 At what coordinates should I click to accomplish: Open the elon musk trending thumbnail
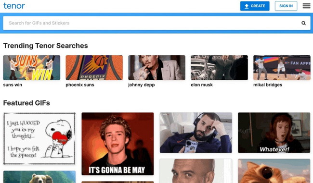click(x=219, y=68)
